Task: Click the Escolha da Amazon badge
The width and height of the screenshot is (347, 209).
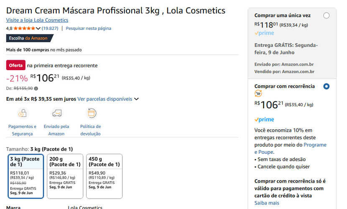Action: [x=30, y=38]
